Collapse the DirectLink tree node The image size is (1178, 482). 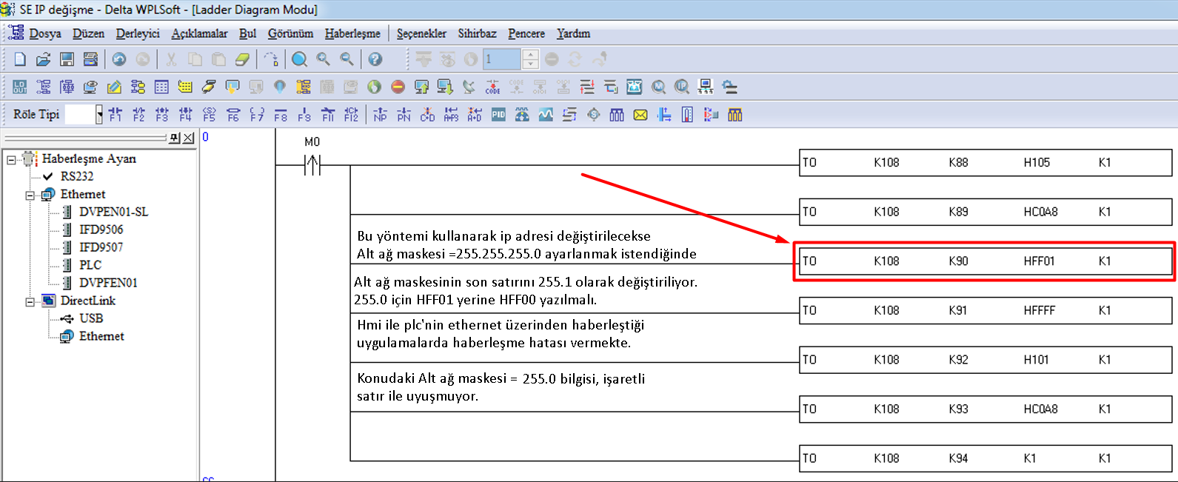30,301
